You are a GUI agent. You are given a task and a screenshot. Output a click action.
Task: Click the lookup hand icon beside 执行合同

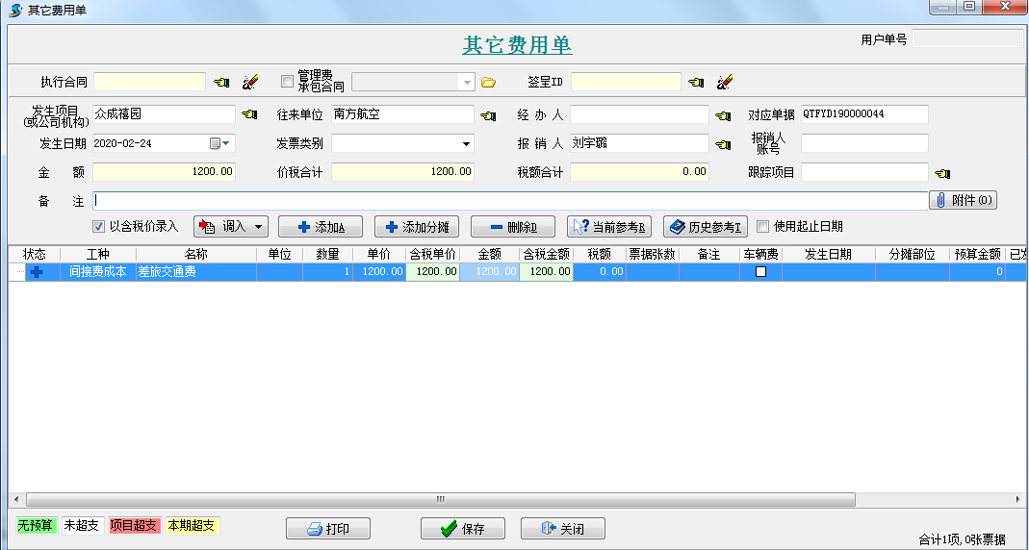coord(221,83)
